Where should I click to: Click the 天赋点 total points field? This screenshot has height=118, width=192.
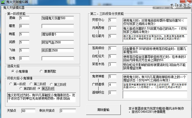click(28, 111)
